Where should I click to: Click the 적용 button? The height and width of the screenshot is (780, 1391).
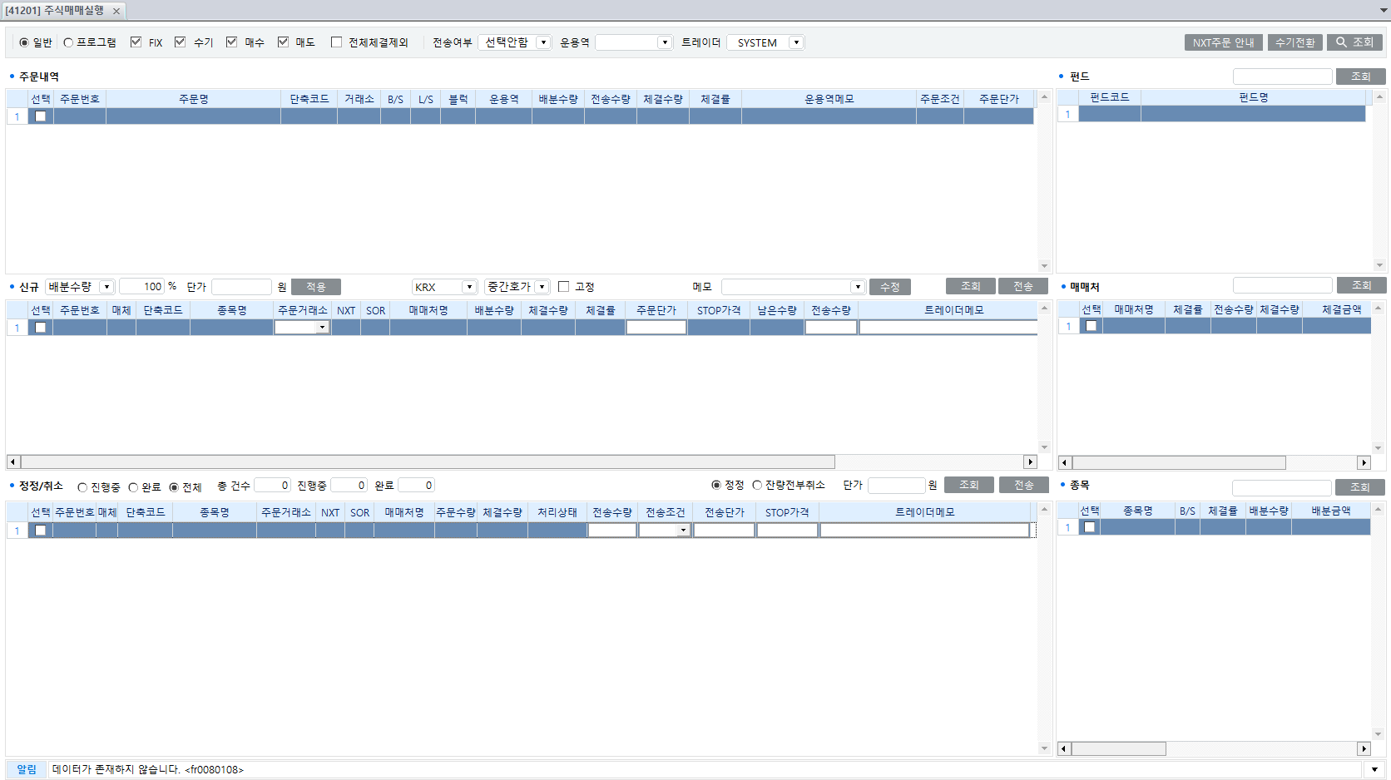[x=316, y=287]
